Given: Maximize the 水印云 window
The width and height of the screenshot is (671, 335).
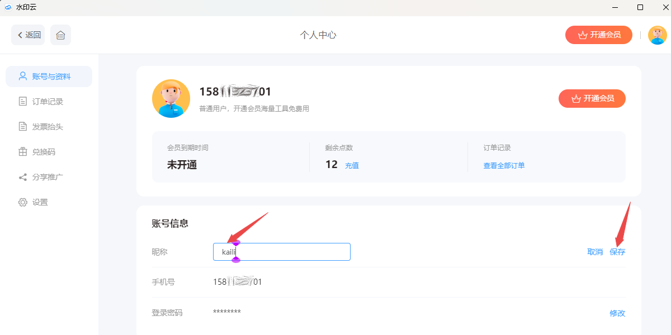Looking at the screenshot, I should (x=640, y=7).
